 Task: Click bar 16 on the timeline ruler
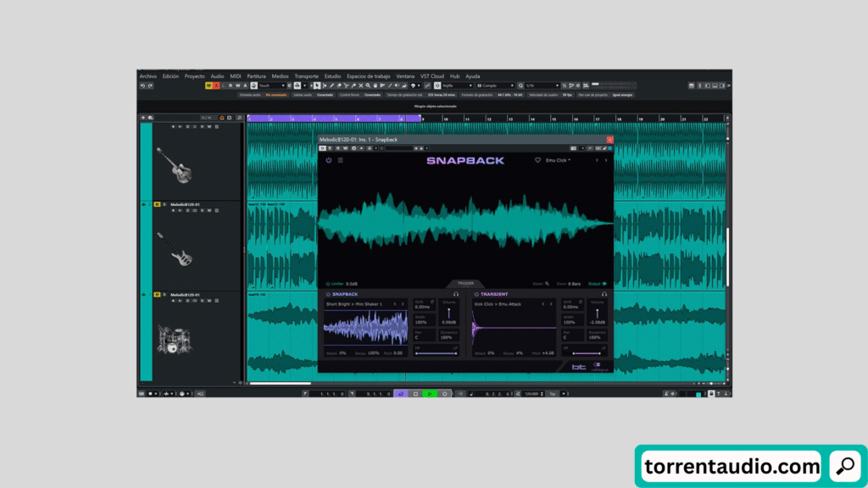pos(576,119)
